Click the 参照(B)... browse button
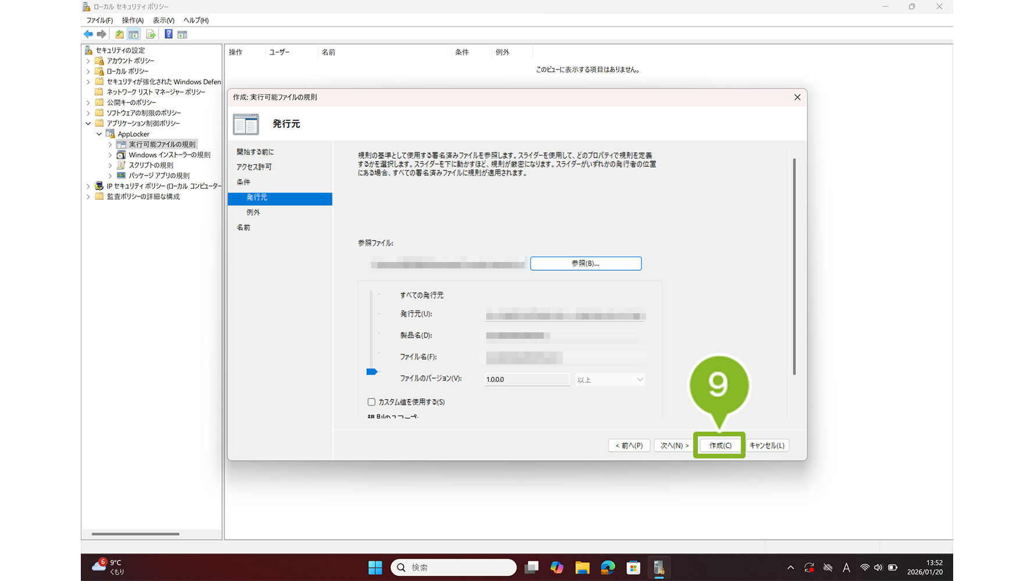 point(586,264)
